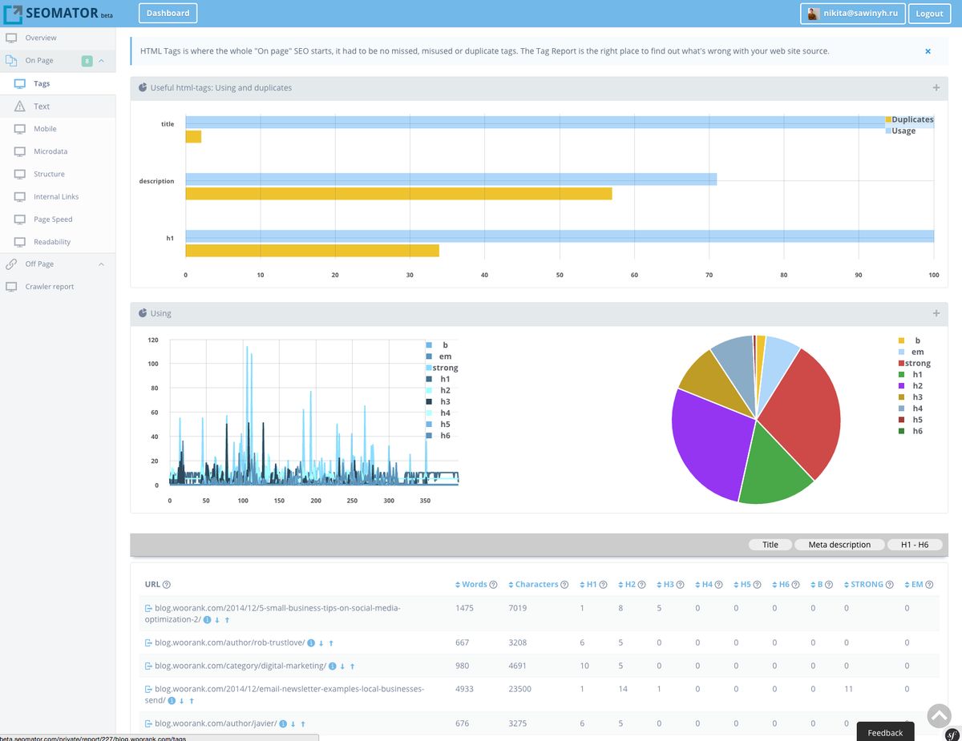
Task: Expand the Using panel with its plus icon
Action: (936, 313)
